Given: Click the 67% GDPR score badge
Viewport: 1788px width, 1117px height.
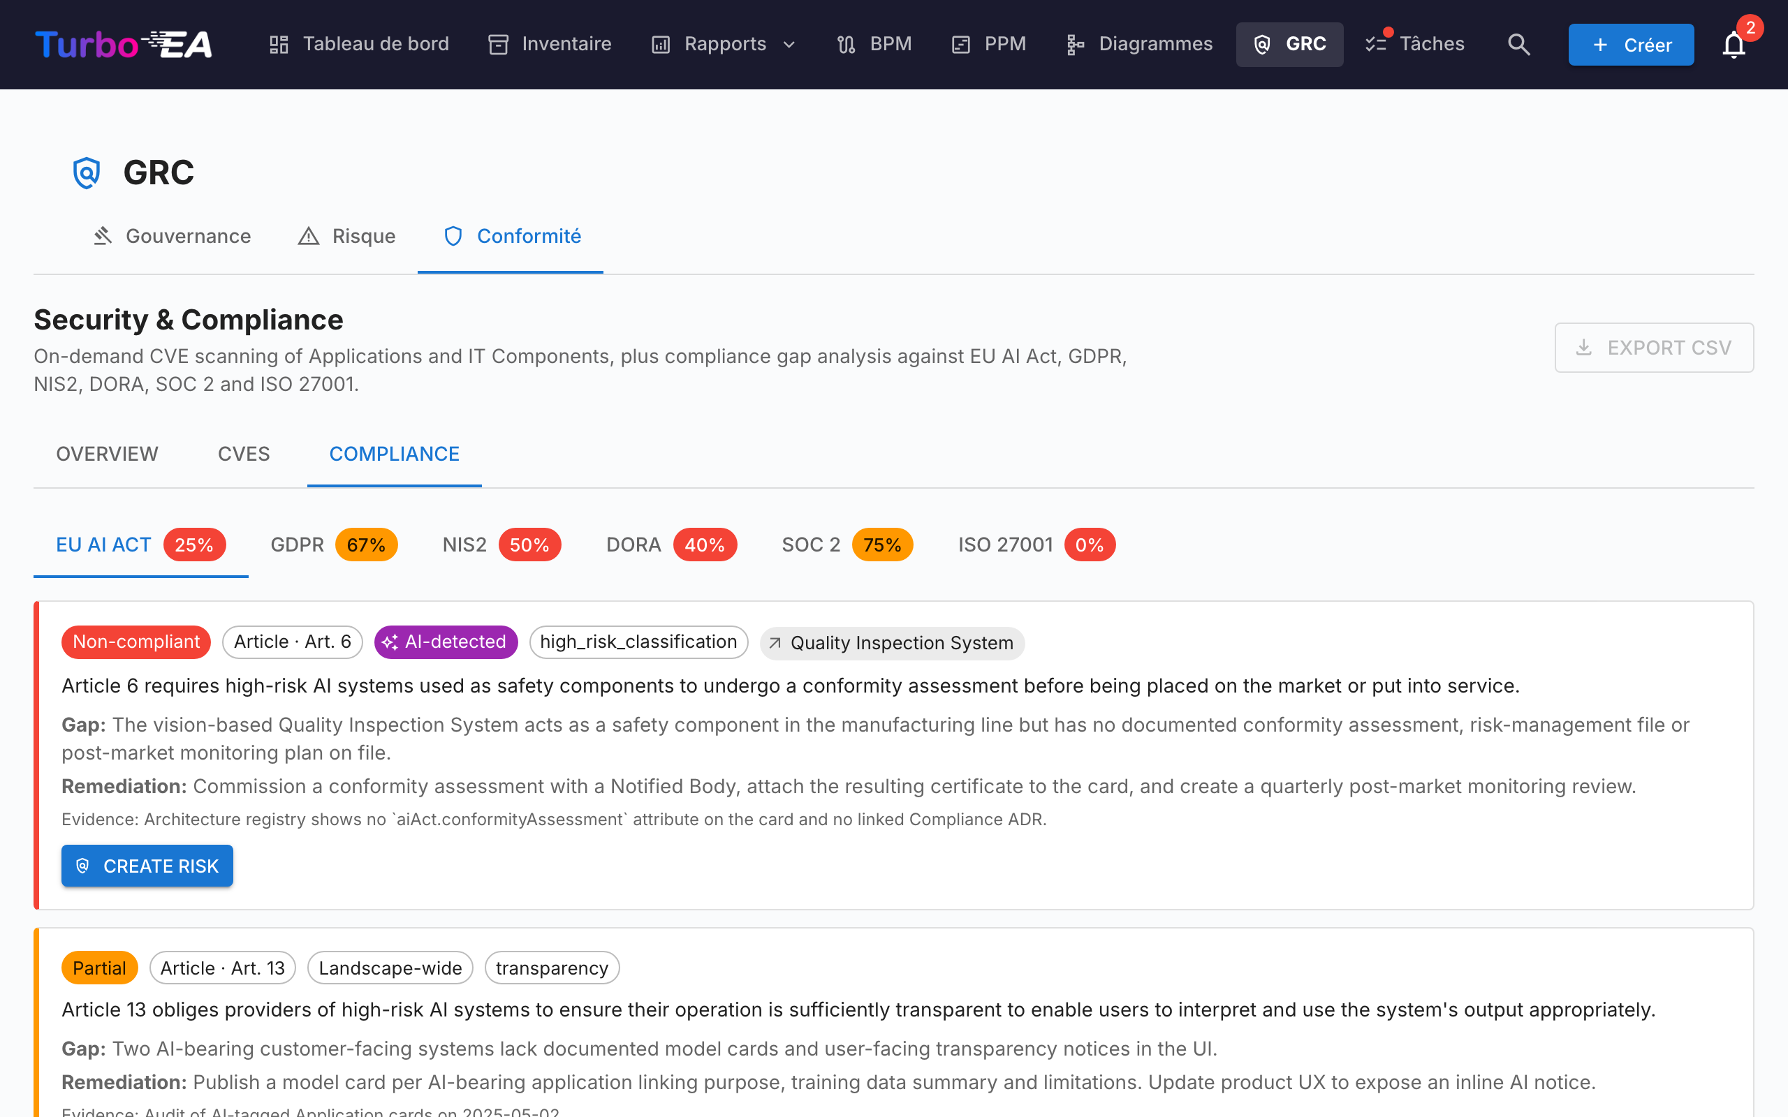Looking at the screenshot, I should point(367,545).
